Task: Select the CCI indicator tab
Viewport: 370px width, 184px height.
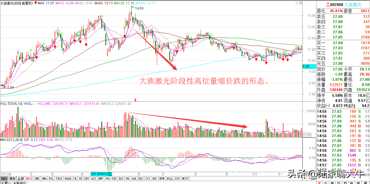Action: click(148, 179)
